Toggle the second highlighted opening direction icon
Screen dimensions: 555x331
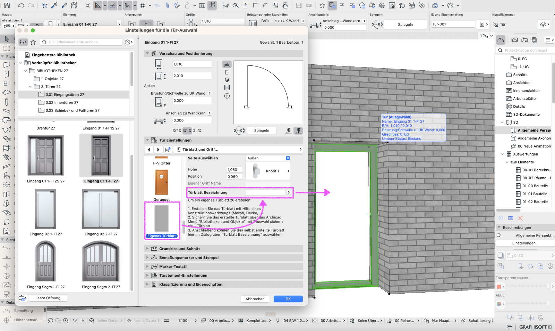[298, 131]
